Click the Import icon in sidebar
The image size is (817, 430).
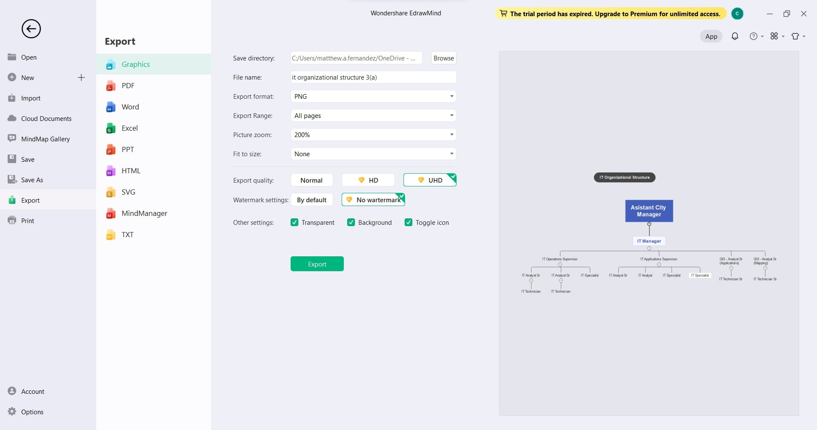(12, 98)
